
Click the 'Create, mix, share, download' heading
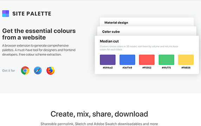pos(99,114)
